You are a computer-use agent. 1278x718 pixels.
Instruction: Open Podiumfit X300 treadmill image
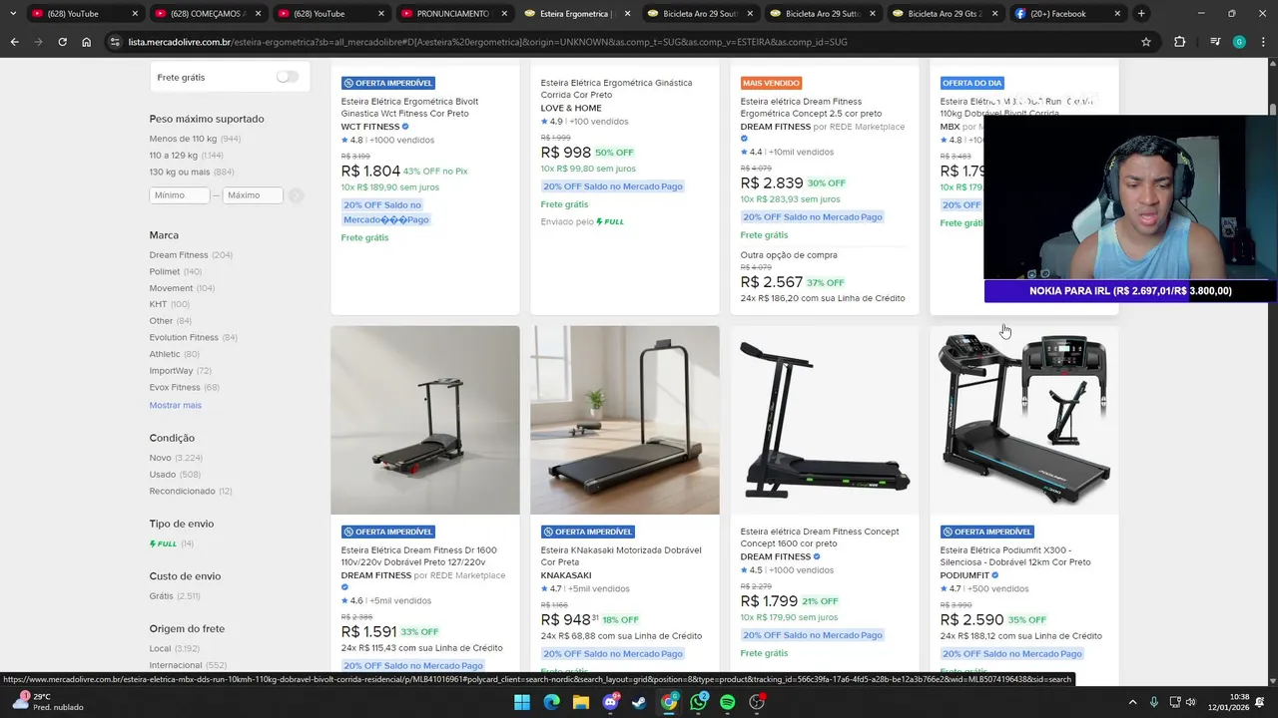click(1024, 420)
